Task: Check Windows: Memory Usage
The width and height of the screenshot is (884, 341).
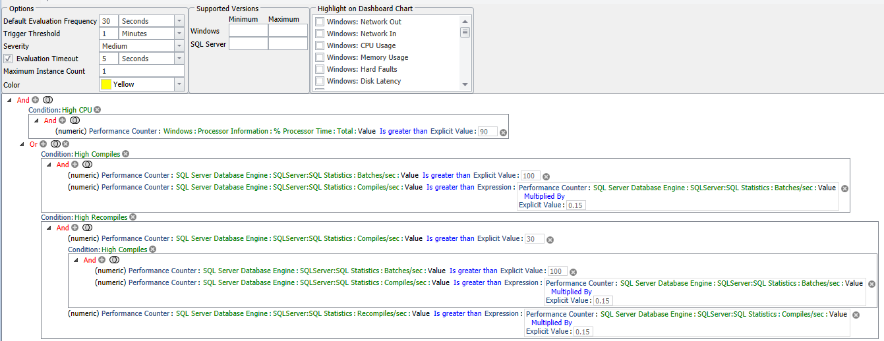Action: [x=320, y=57]
